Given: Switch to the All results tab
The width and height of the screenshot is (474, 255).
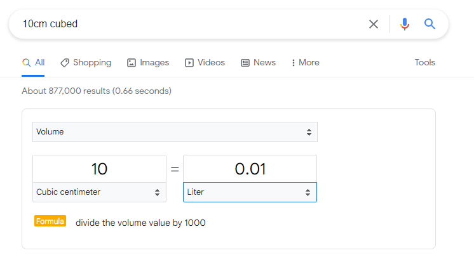Looking at the screenshot, I should pos(33,63).
